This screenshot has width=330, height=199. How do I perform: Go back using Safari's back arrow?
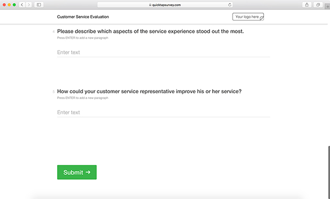click(x=22, y=5)
